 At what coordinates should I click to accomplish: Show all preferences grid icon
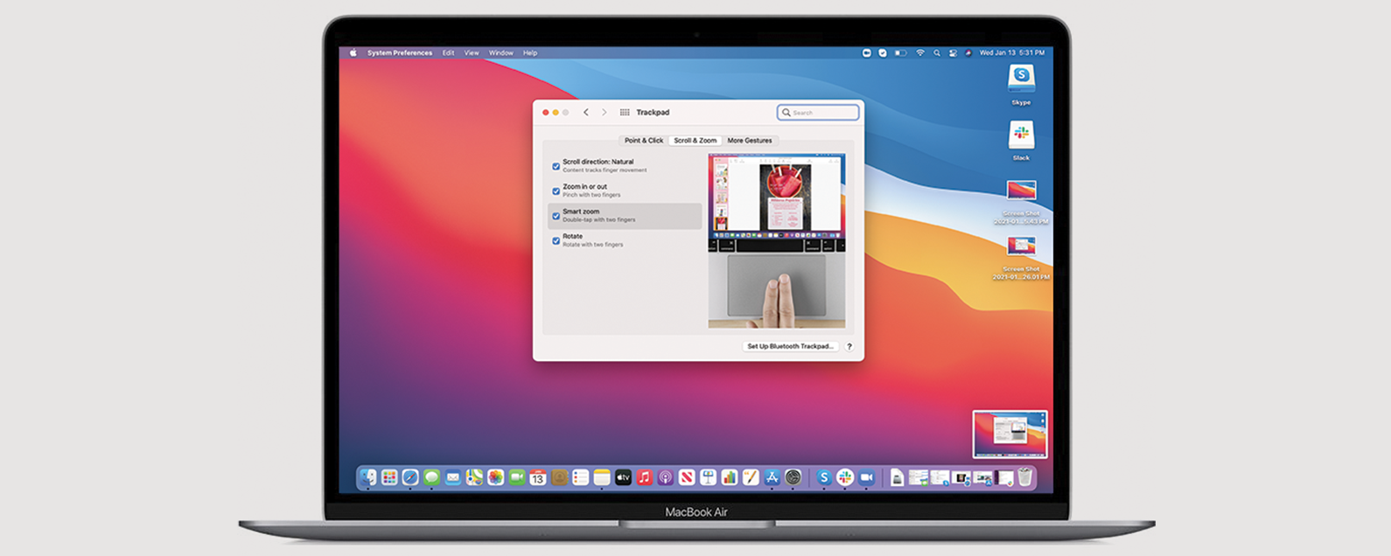click(x=625, y=112)
